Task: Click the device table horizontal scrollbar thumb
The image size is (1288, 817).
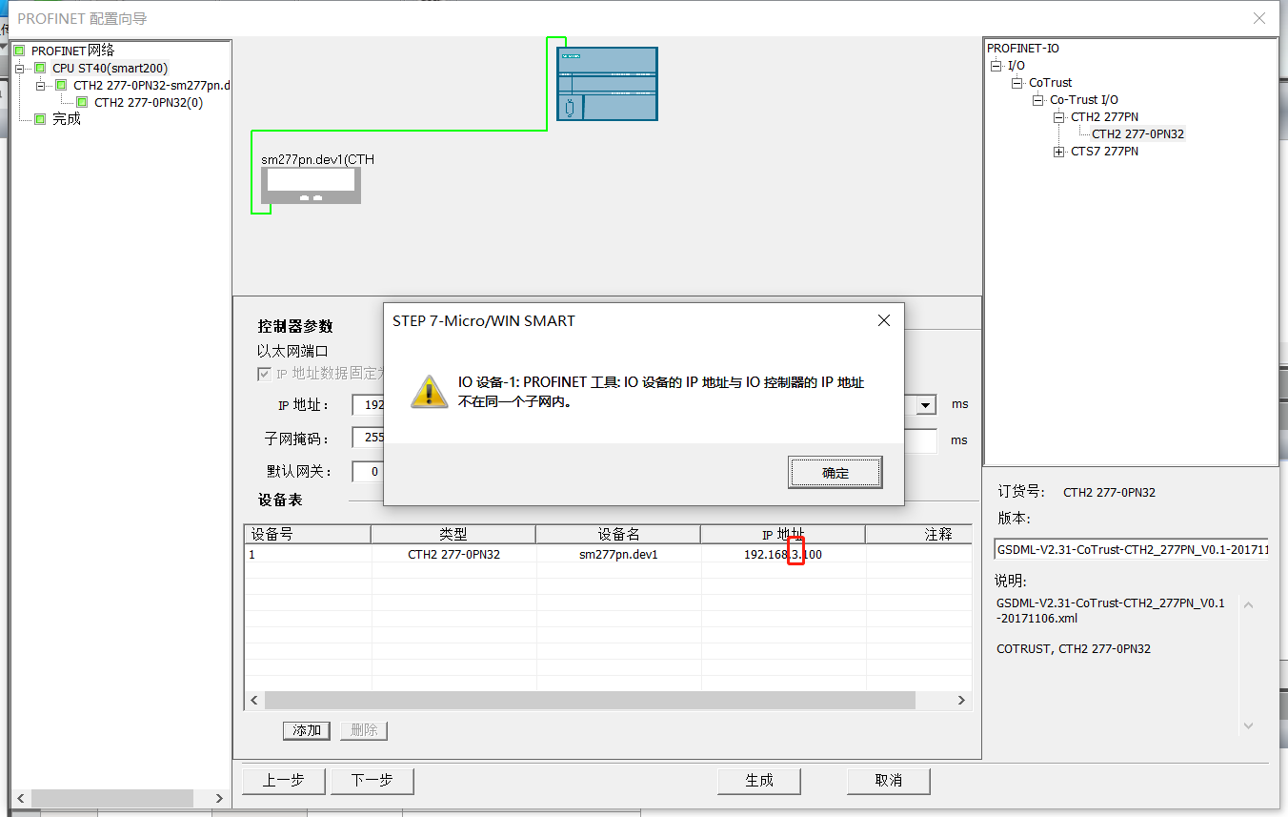Action: 590,701
